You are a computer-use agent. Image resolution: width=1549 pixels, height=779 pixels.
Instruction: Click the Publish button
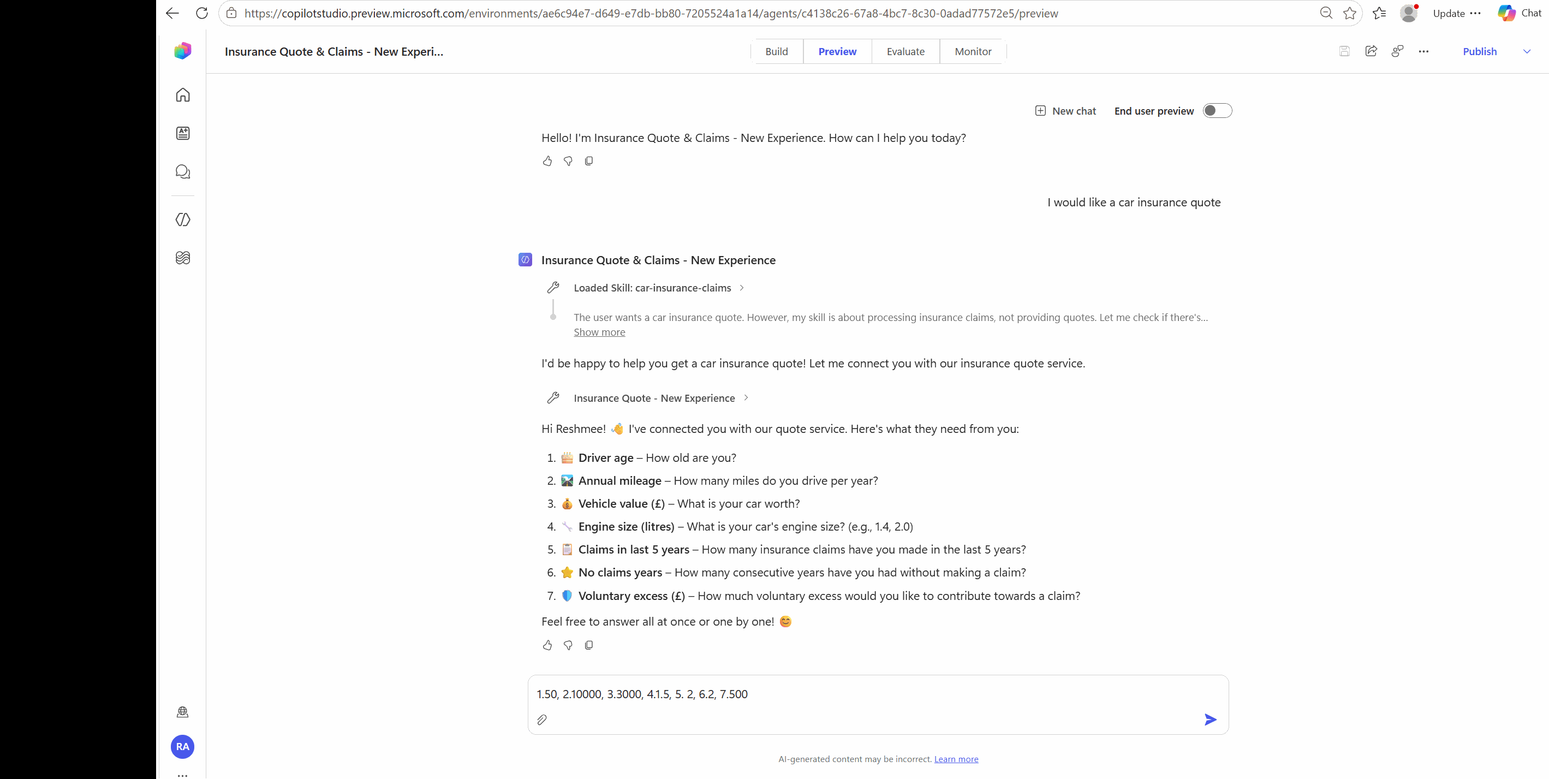[1480, 52]
